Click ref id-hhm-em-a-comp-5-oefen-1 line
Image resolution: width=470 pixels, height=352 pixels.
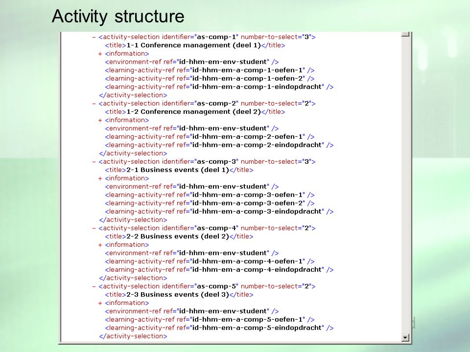pos(210,320)
